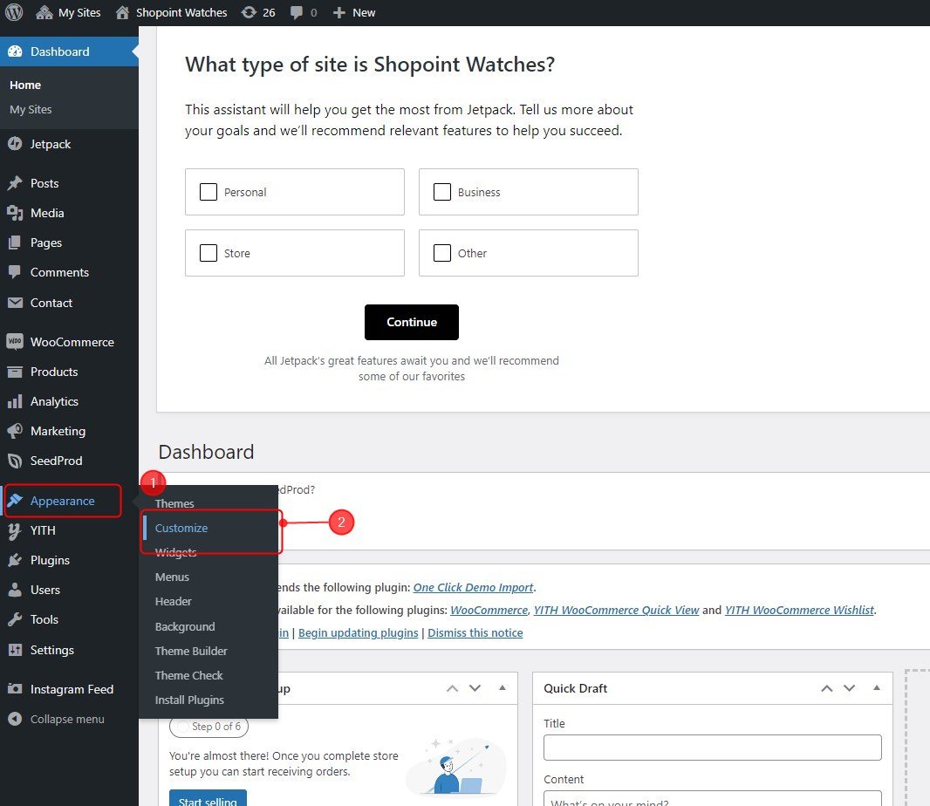The width and height of the screenshot is (930, 806).
Task: Open the WooCommerce plugin link in notice
Action: [x=489, y=610]
